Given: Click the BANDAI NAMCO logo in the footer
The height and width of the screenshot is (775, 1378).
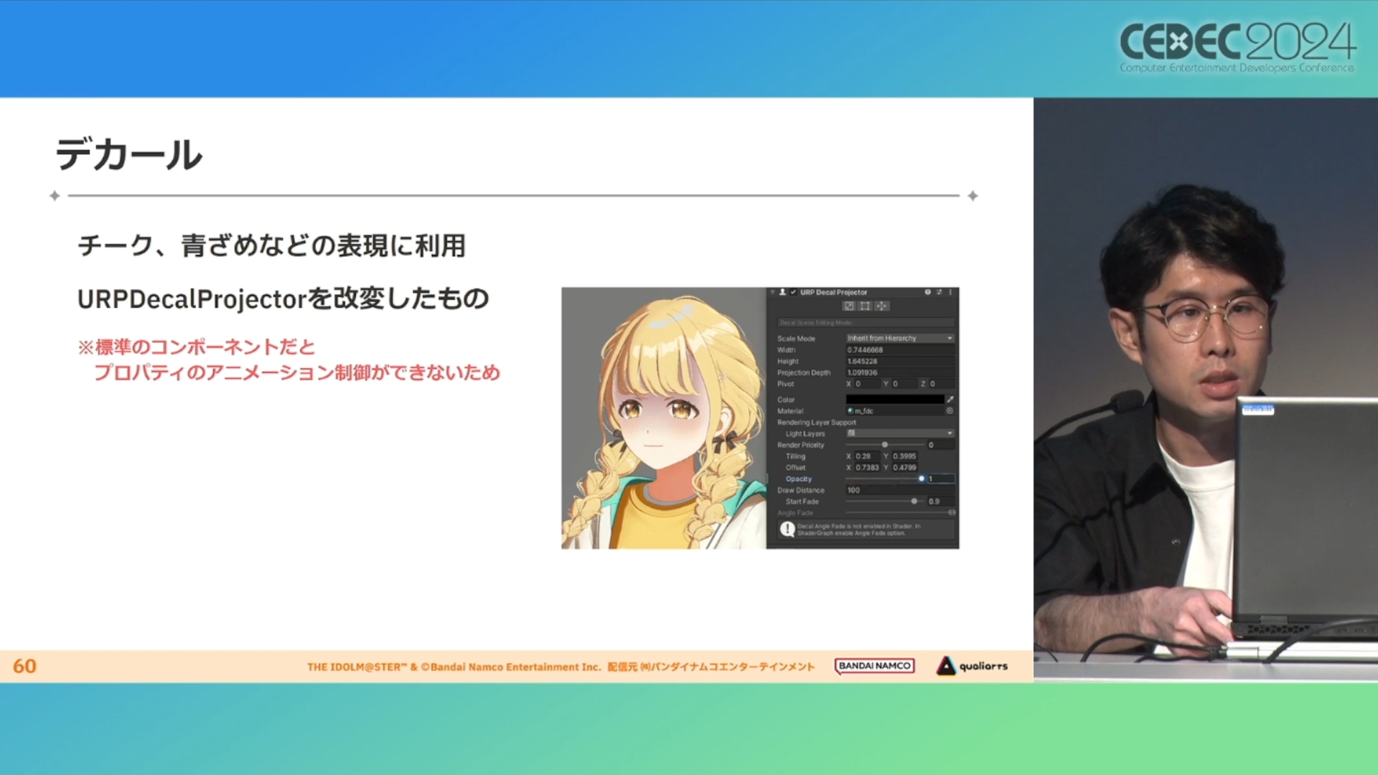Looking at the screenshot, I should [x=875, y=666].
